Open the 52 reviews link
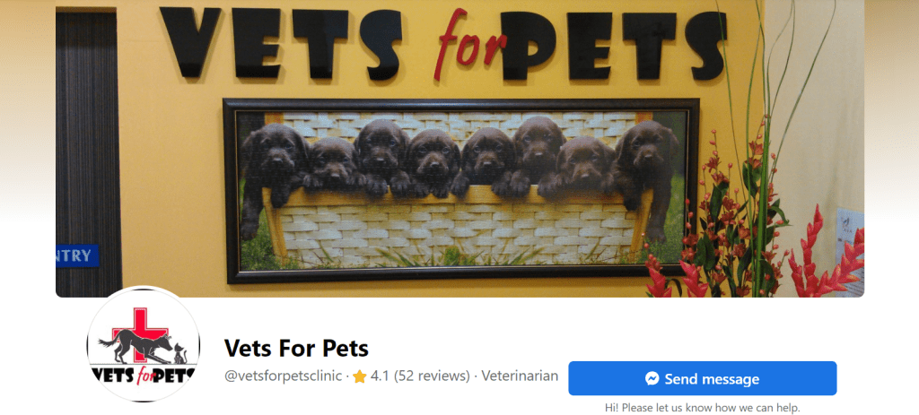Image resolution: width=919 pixels, height=415 pixels. tap(432, 376)
